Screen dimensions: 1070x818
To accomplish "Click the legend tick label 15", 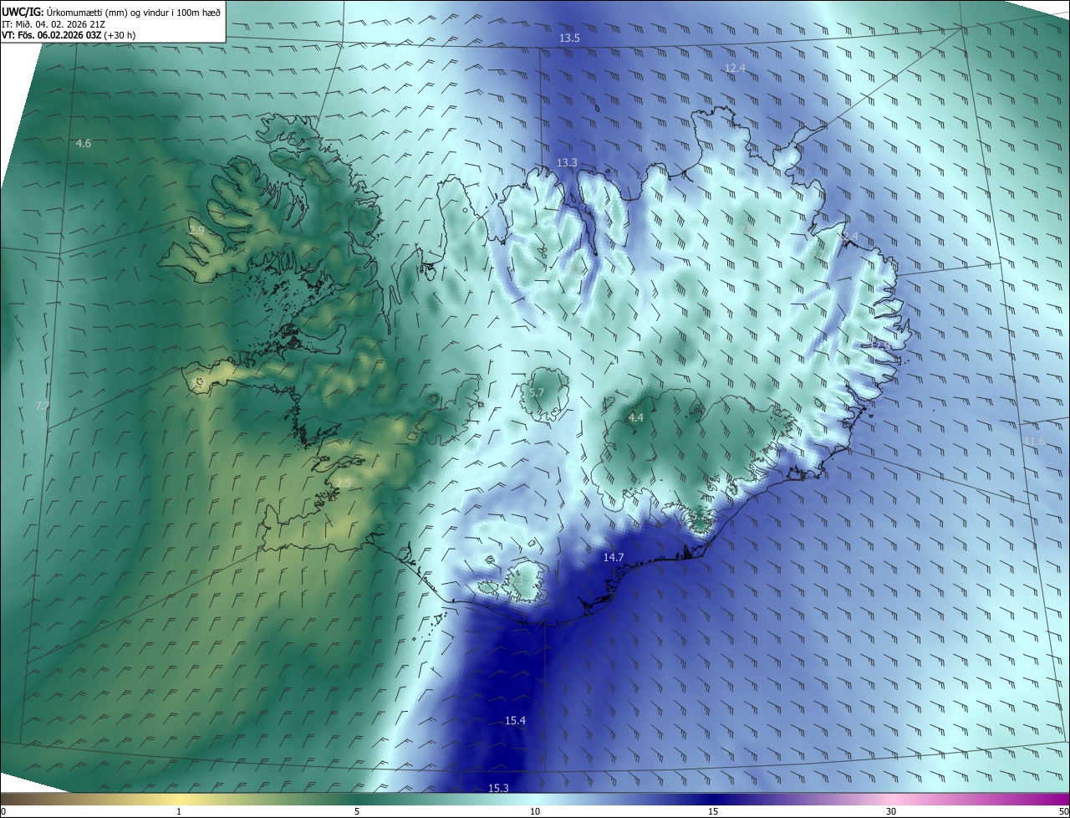I will [713, 811].
